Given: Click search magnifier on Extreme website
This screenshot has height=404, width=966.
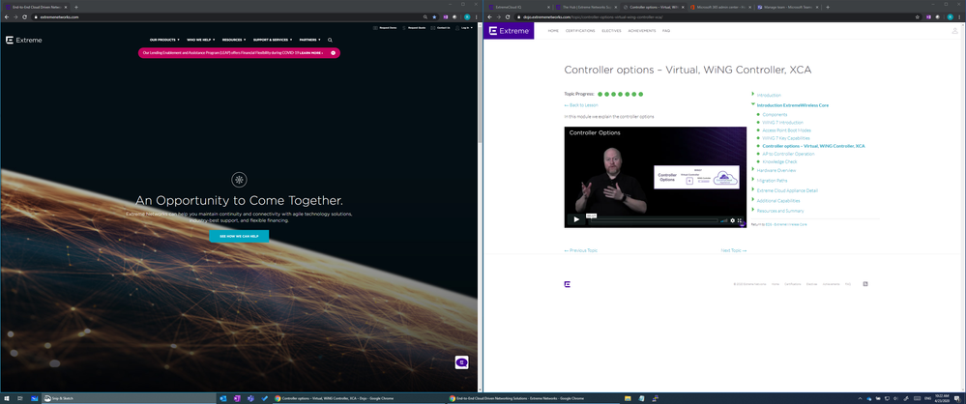Looking at the screenshot, I should (x=330, y=40).
